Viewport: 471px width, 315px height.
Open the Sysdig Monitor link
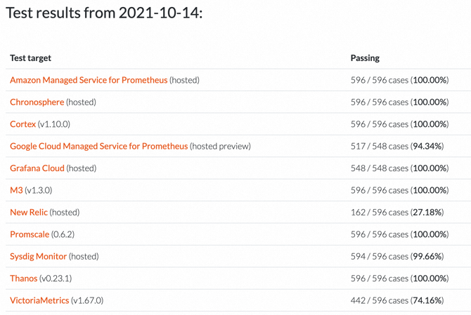38,257
